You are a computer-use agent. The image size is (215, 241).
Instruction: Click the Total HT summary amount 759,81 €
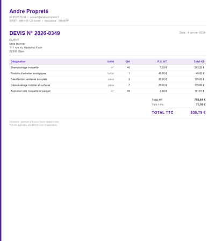[200, 100]
